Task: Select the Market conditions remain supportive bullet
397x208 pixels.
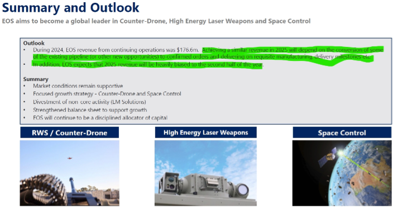Action: 78,86
